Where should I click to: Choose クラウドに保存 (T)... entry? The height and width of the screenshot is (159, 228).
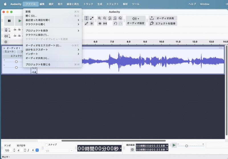coord(52,35)
